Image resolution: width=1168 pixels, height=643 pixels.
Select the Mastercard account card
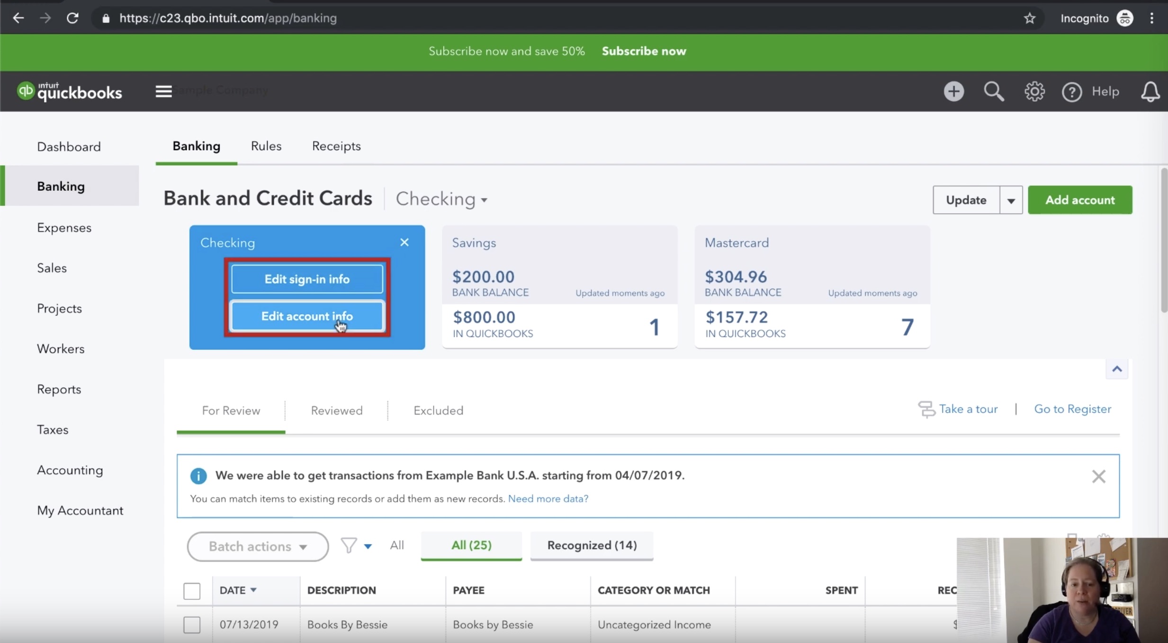coord(812,287)
